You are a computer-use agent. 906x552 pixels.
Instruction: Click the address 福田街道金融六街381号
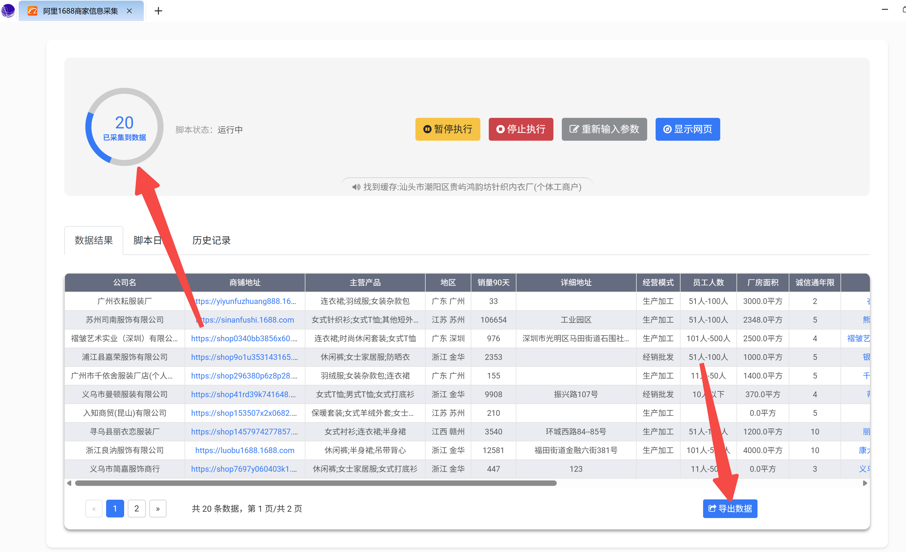(x=576, y=450)
